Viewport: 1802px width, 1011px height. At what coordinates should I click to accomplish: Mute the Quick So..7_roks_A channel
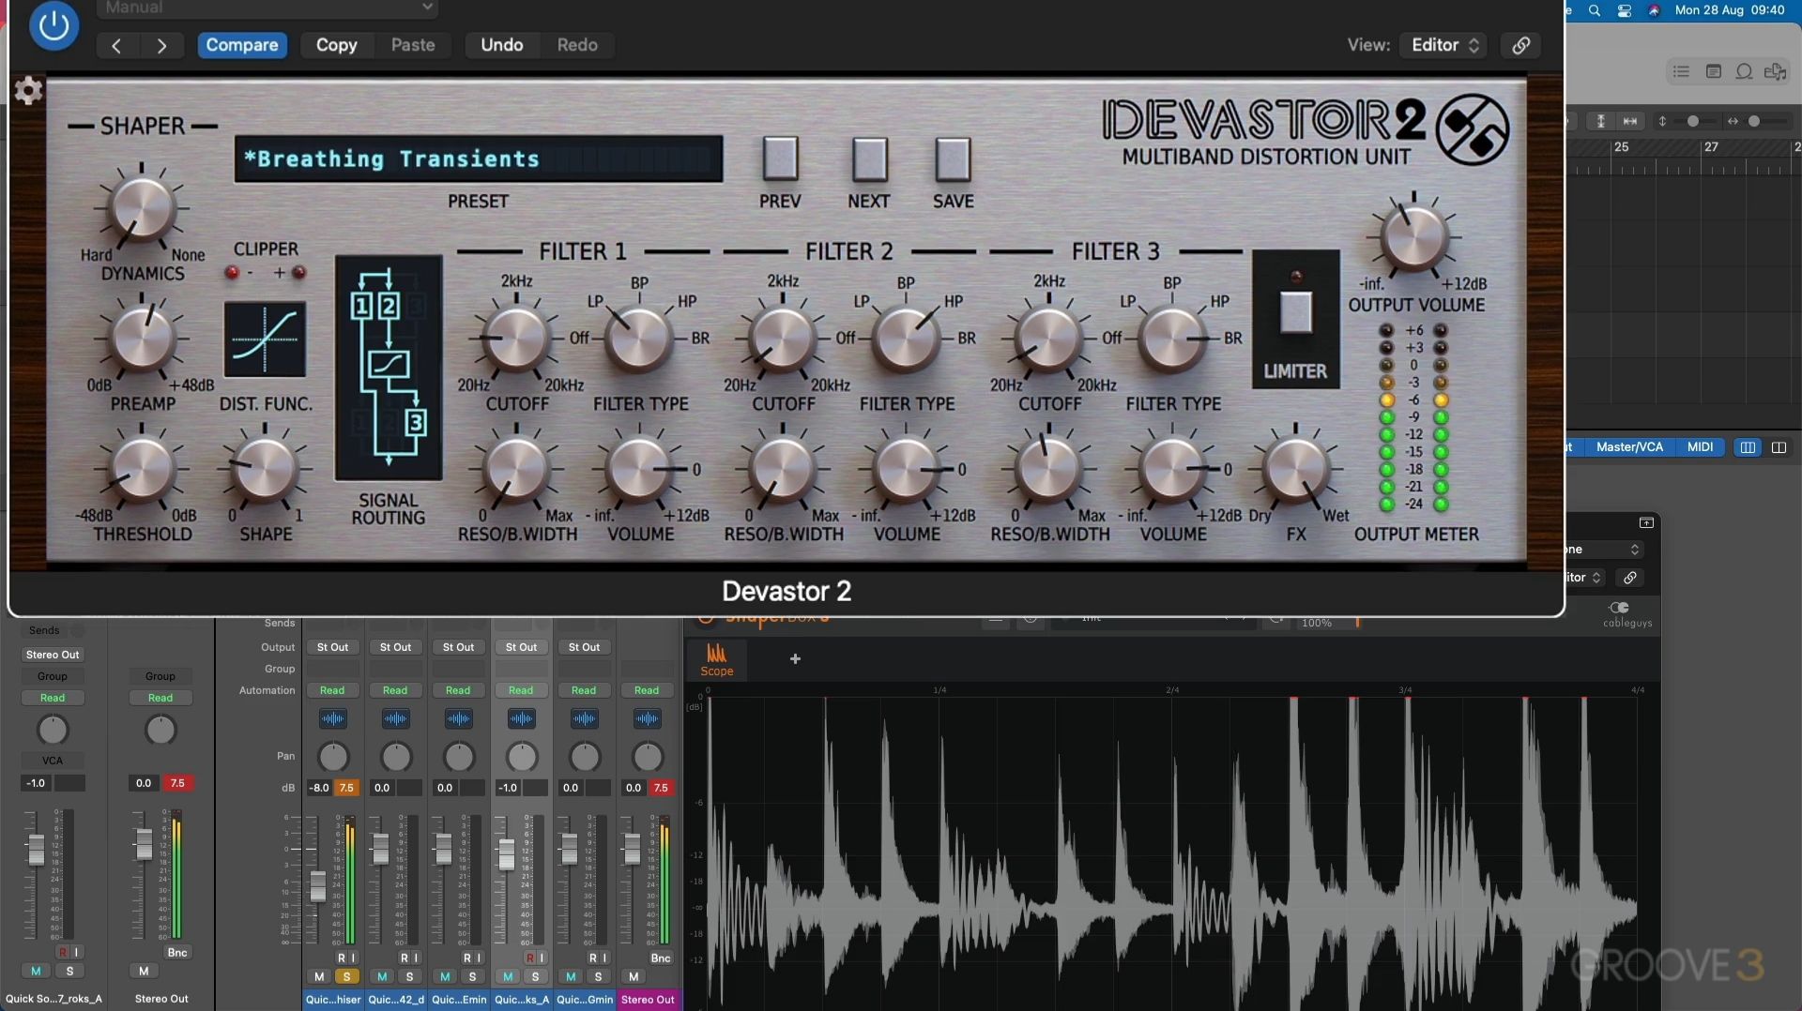coord(36,971)
